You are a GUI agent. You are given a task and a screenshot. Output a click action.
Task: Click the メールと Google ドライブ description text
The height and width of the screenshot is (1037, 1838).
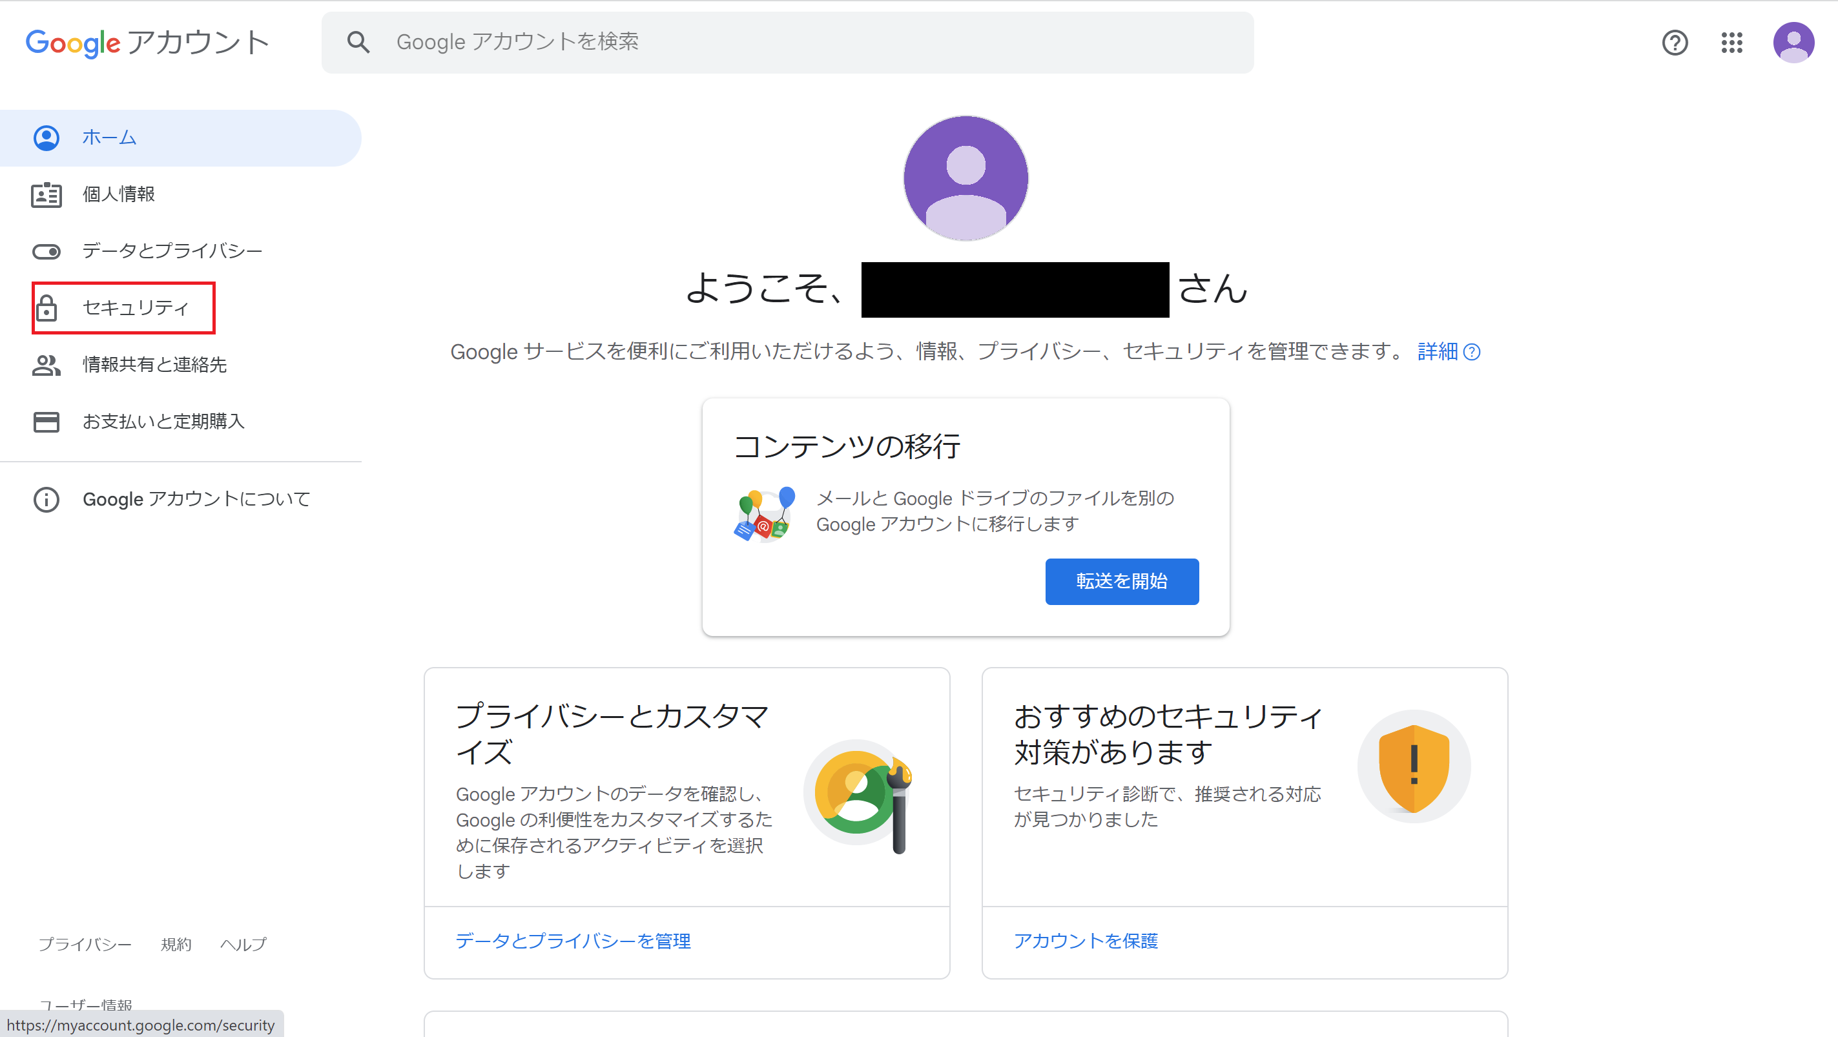coord(995,511)
